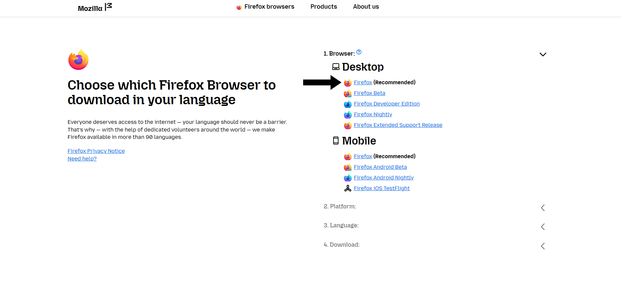This screenshot has width=621, height=303.
Task: Open the Firefox iOS TestFlight link
Action: pos(382,188)
